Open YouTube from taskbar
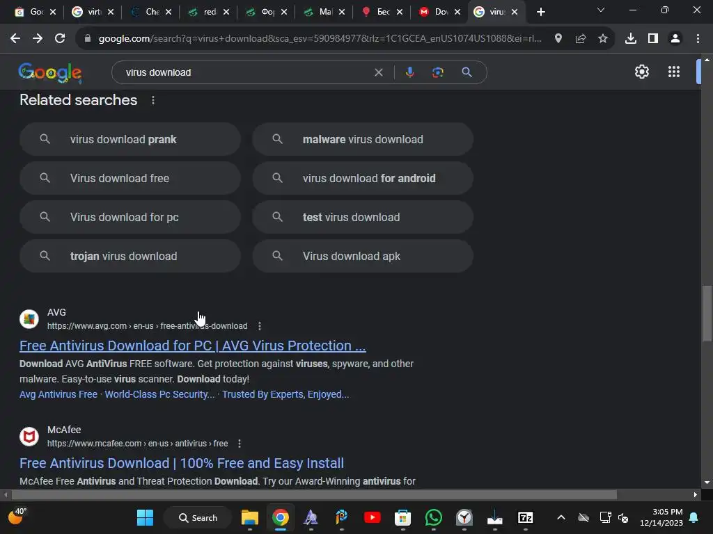 click(372, 517)
